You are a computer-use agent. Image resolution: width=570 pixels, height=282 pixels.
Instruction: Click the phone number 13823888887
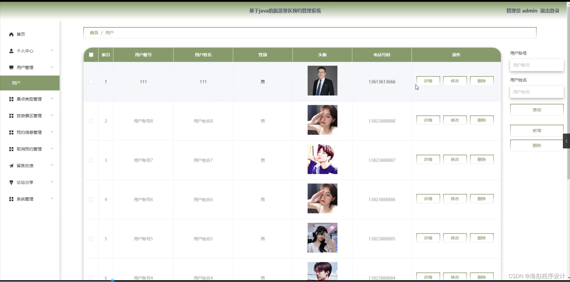click(382, 160)
